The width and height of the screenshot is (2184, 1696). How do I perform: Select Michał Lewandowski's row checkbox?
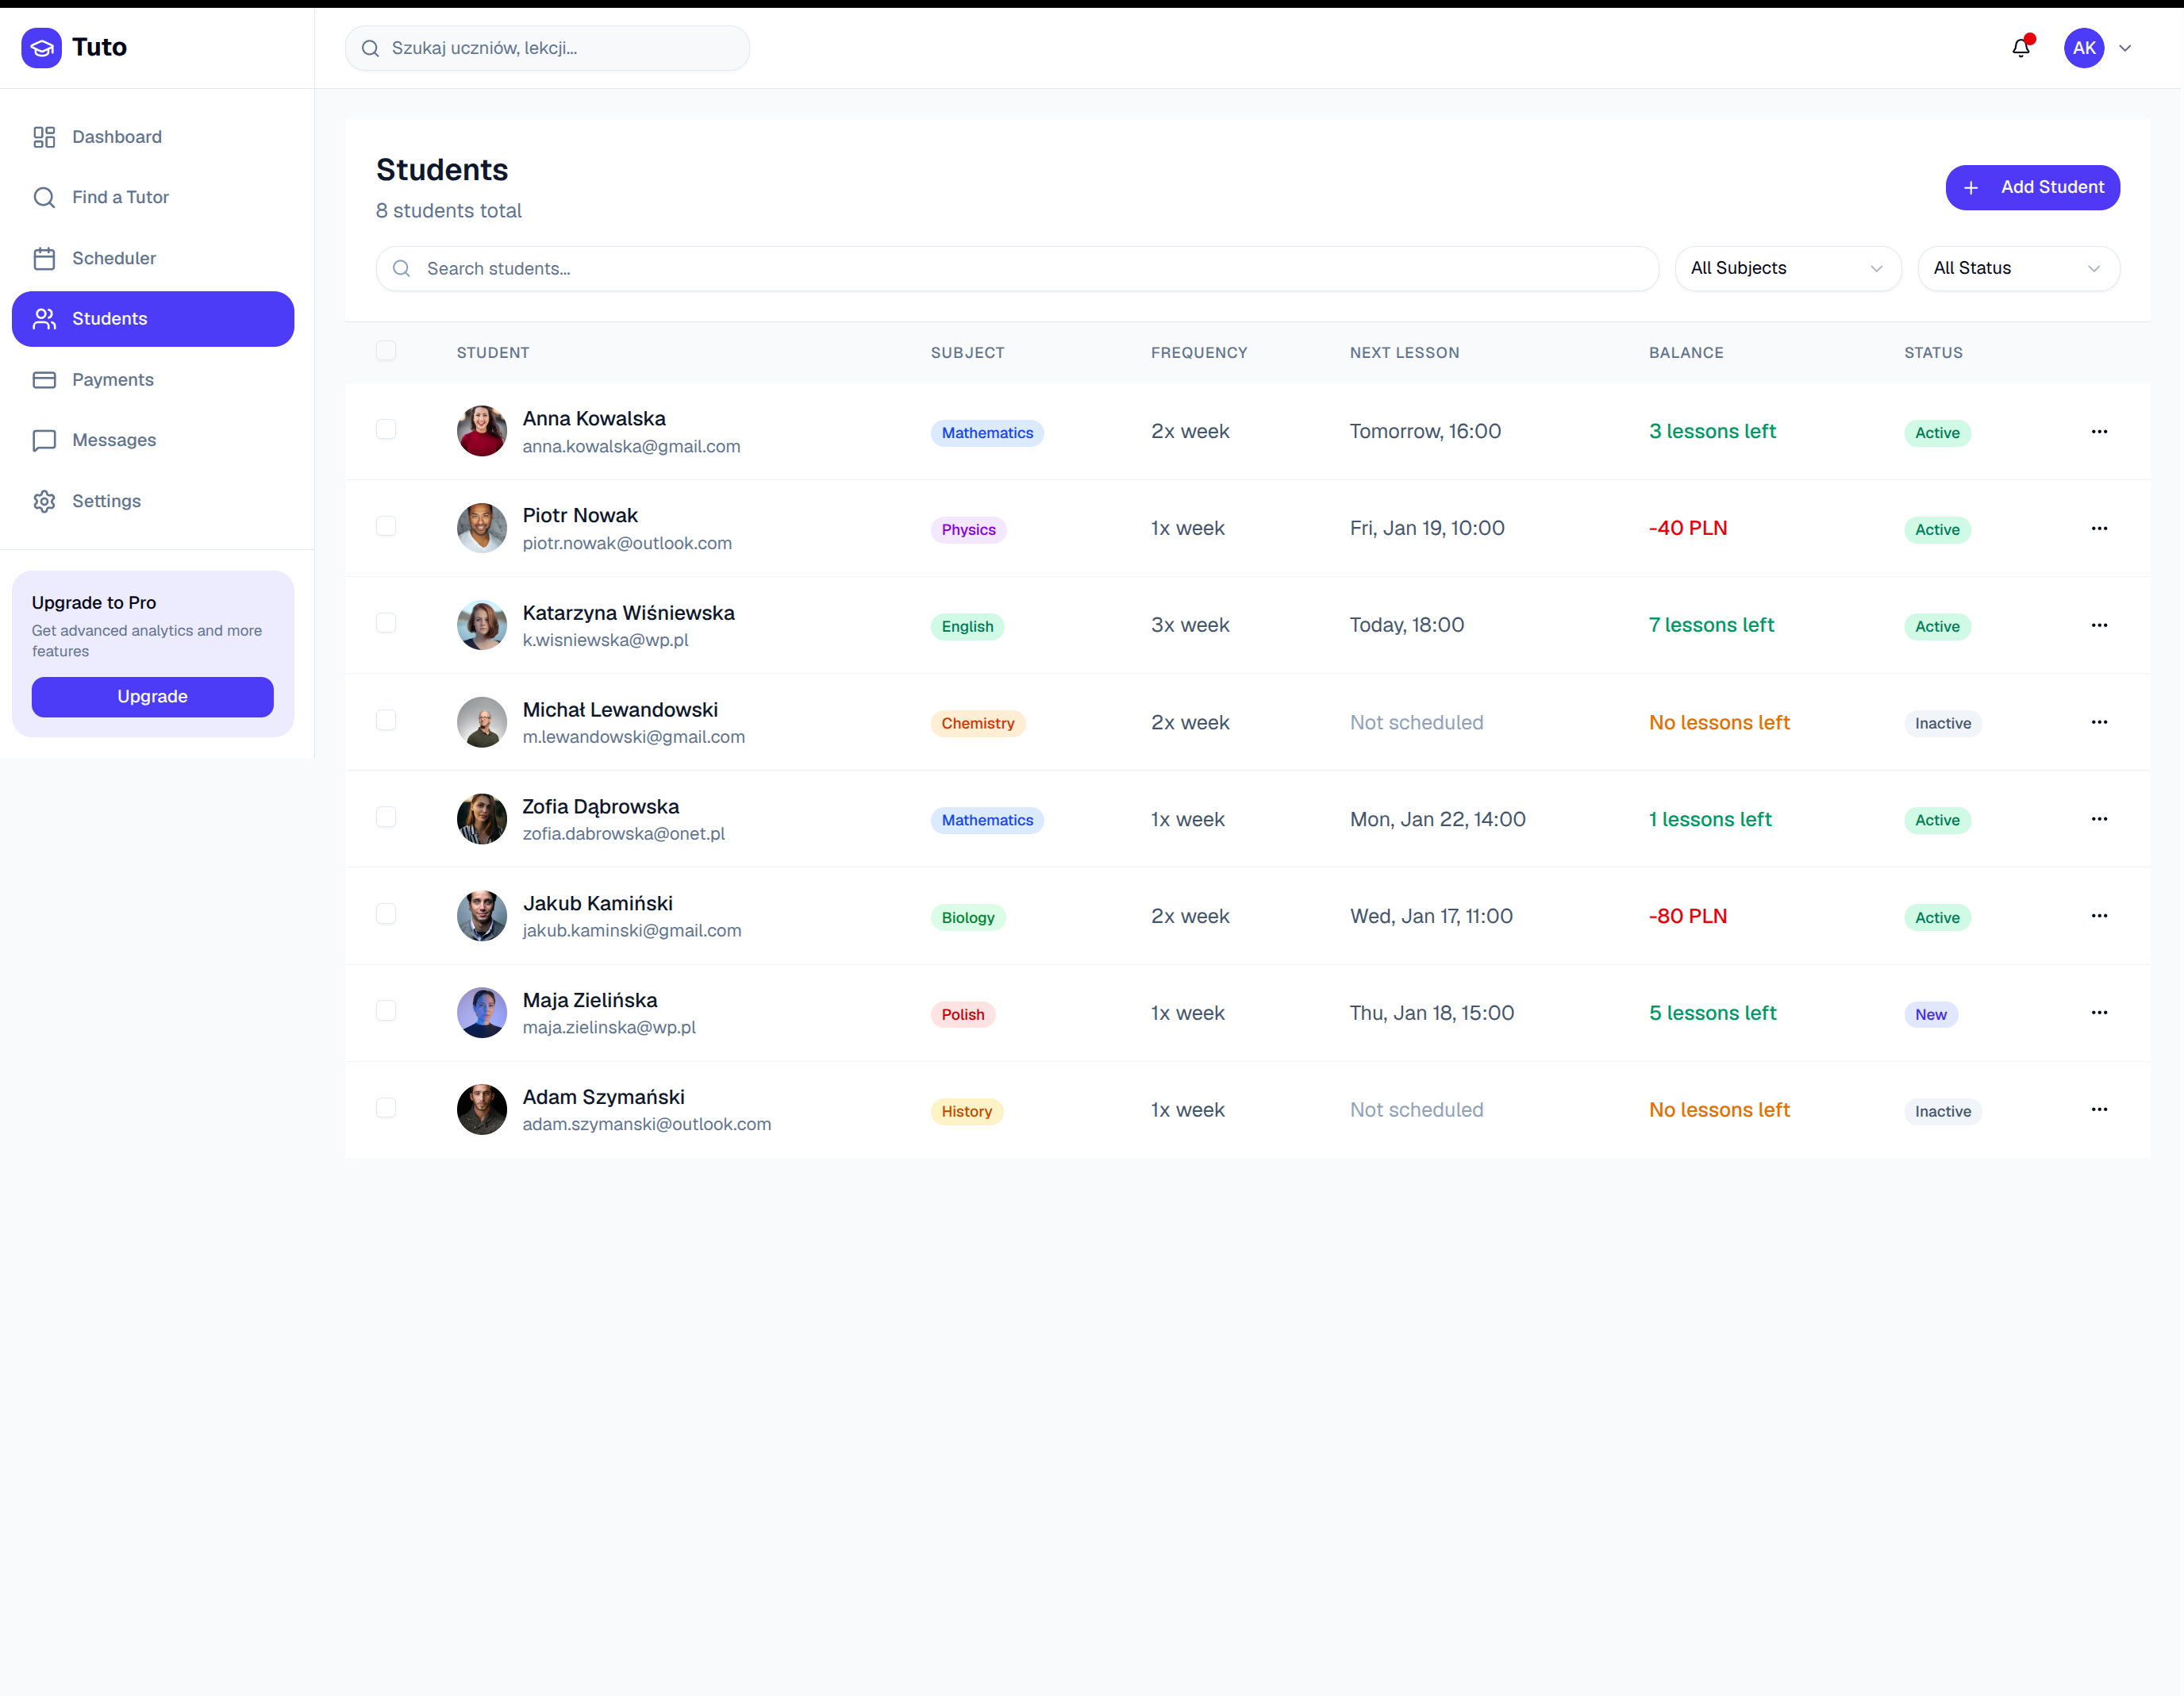(x=386, y=721)
